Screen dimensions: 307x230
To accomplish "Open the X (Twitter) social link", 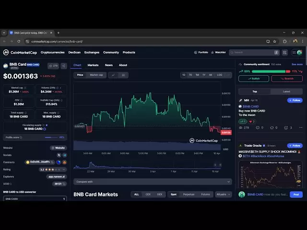I will 59,155.
